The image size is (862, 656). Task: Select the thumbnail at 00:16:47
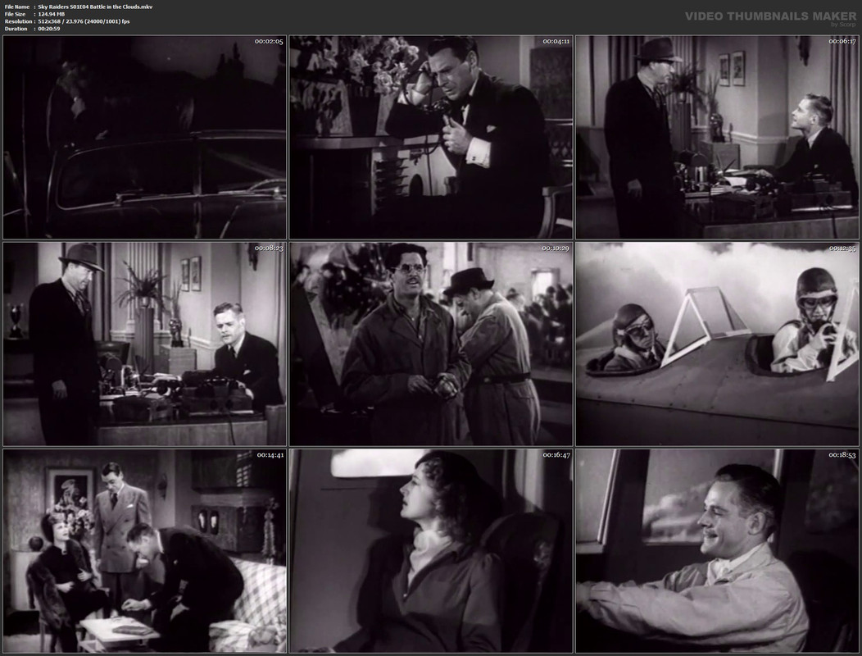click(431, 551)
